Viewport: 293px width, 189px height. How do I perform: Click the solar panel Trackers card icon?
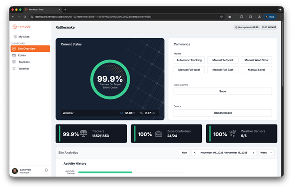[x=84, y=134]
